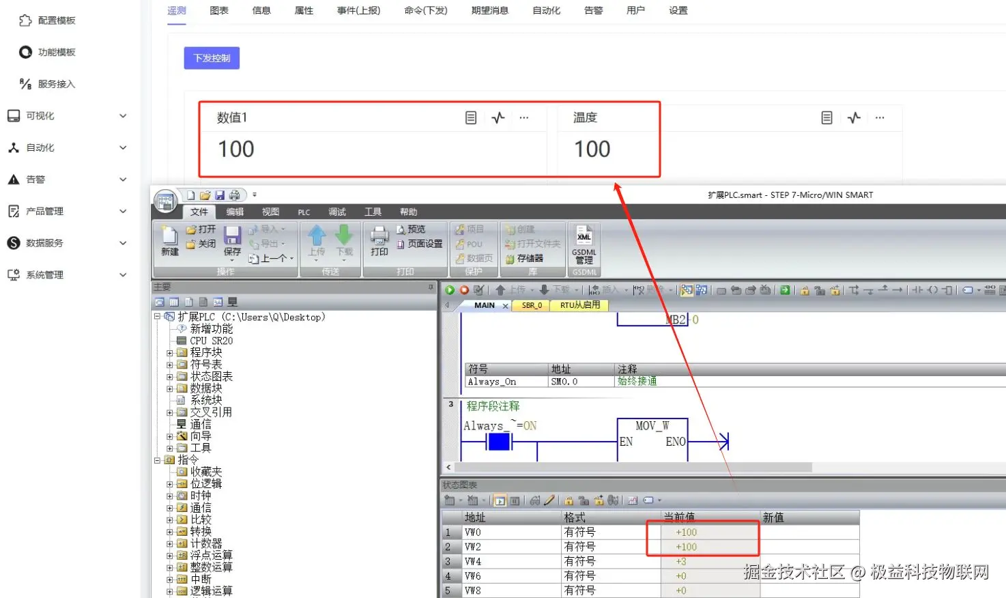Viewport: 1006px width, 598px height.
Task: Select the Always_On symbol table cell
Action: 506,382
